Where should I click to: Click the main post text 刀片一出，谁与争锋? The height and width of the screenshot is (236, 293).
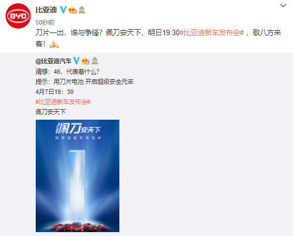[x=69, y=32]
